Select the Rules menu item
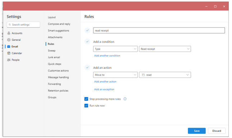The image size is (232, 138). tap(51, 44)
